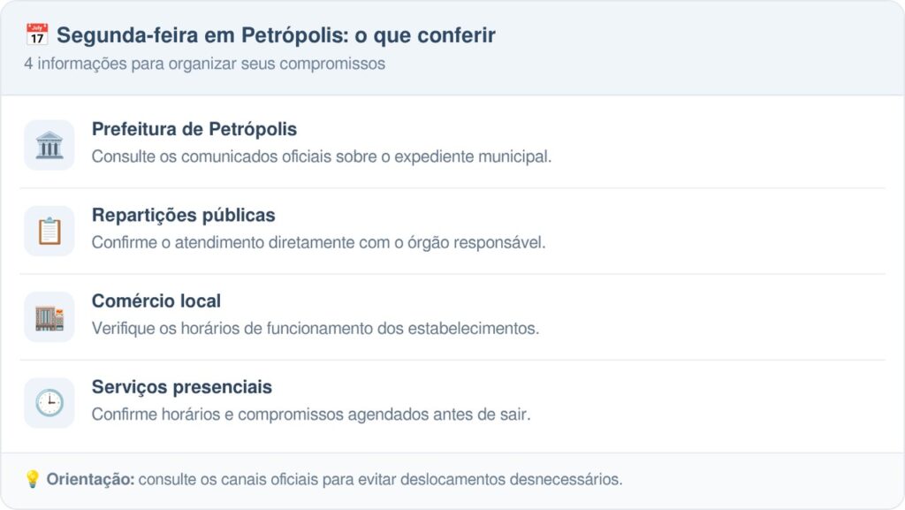Click the clock icon for Serviços presenciais
This screenshot has width=905, height=510.
click(x=49, y=403)
